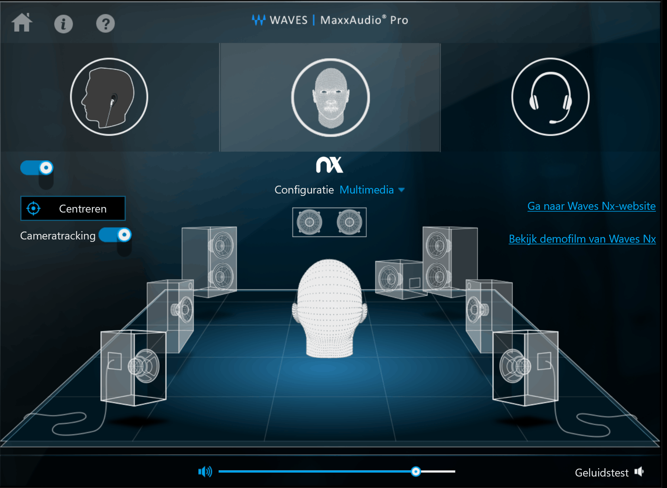The height and width of the screenshot is (488, 667).
Task: Toggle the Nx on/off switch above Centreren
Action: (x=37, y=168)
